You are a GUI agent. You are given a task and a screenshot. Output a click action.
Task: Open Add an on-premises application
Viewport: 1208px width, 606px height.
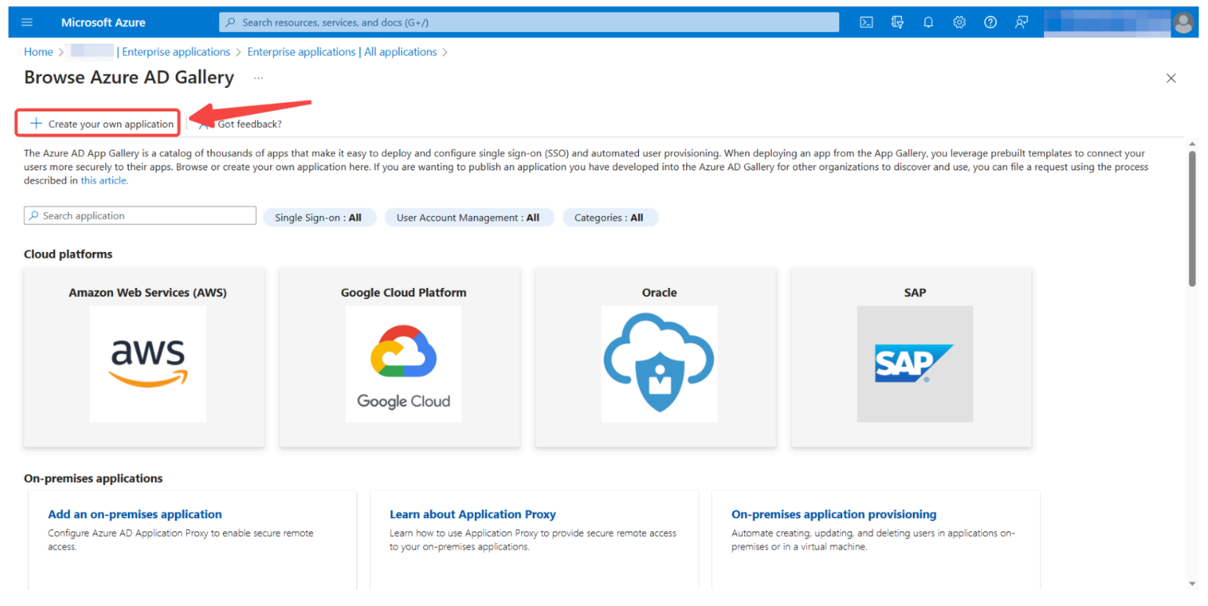pos(135,515)
